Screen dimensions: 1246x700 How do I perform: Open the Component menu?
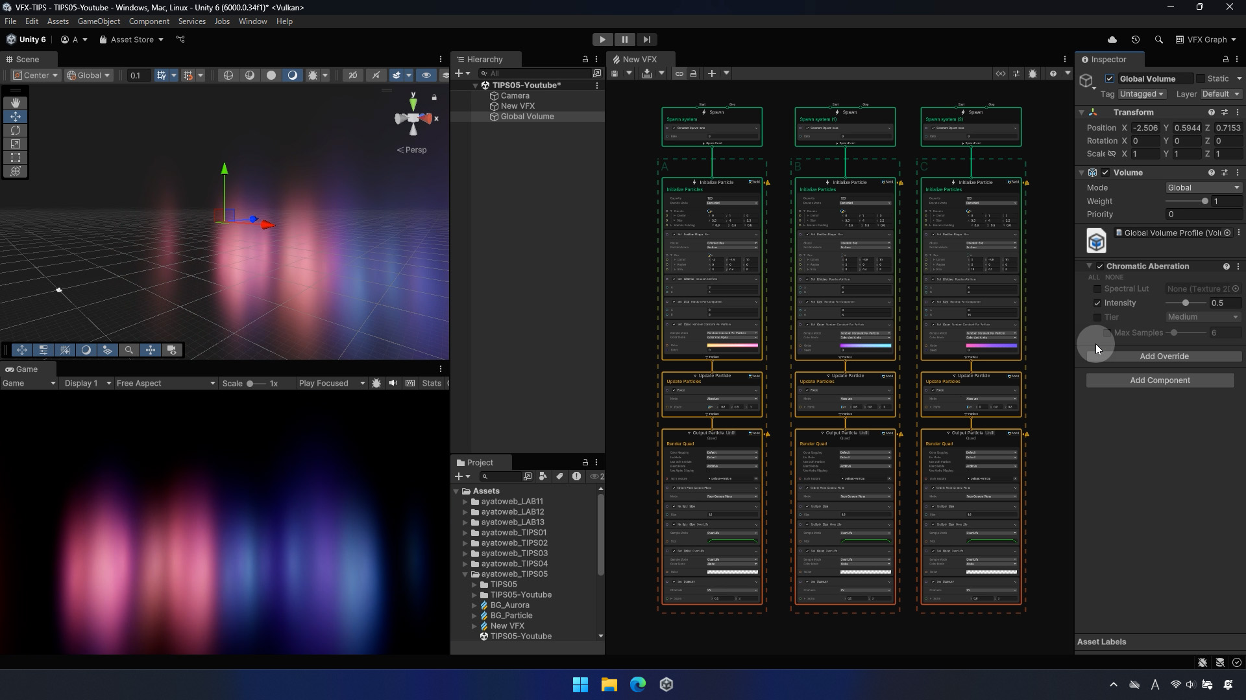click(x=149, y=21)
